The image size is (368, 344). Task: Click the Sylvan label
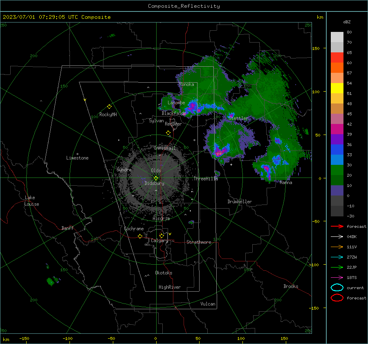click(x=156, y=121)
